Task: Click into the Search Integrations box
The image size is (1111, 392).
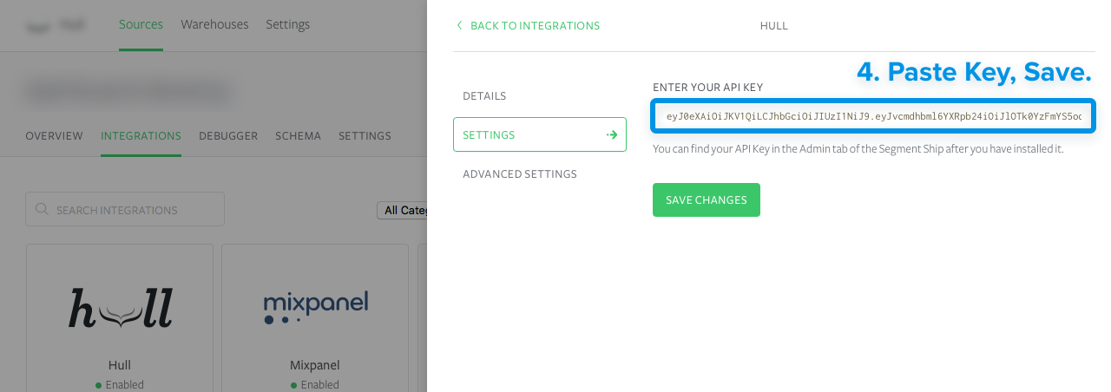Action: click(x=130, y=210)
